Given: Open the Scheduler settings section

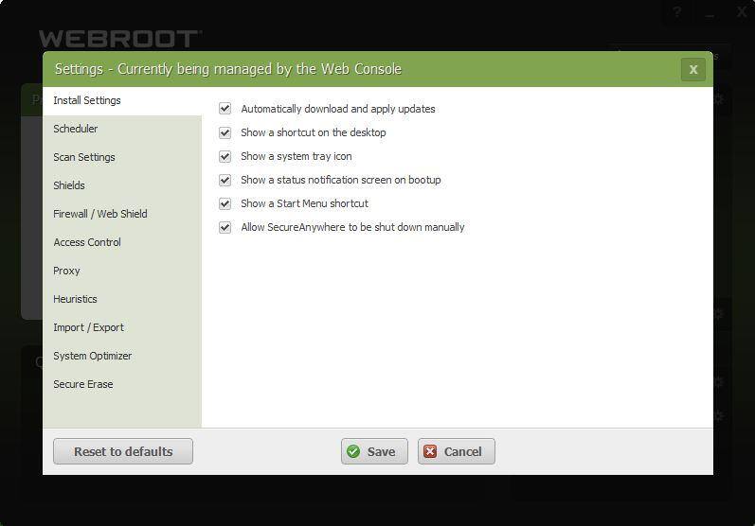Looking at the screenshot, I should [76, 129].
